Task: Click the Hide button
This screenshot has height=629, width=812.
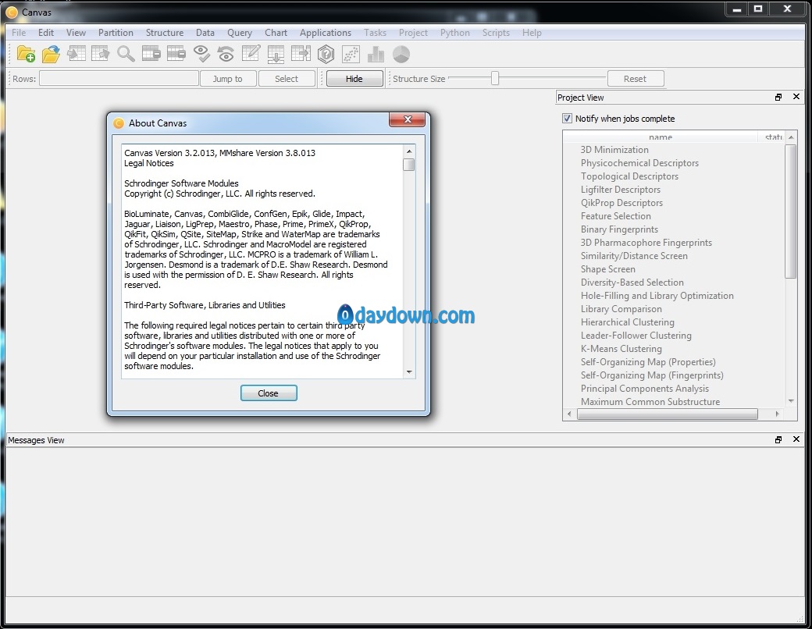Action: (x=354, y=79)
